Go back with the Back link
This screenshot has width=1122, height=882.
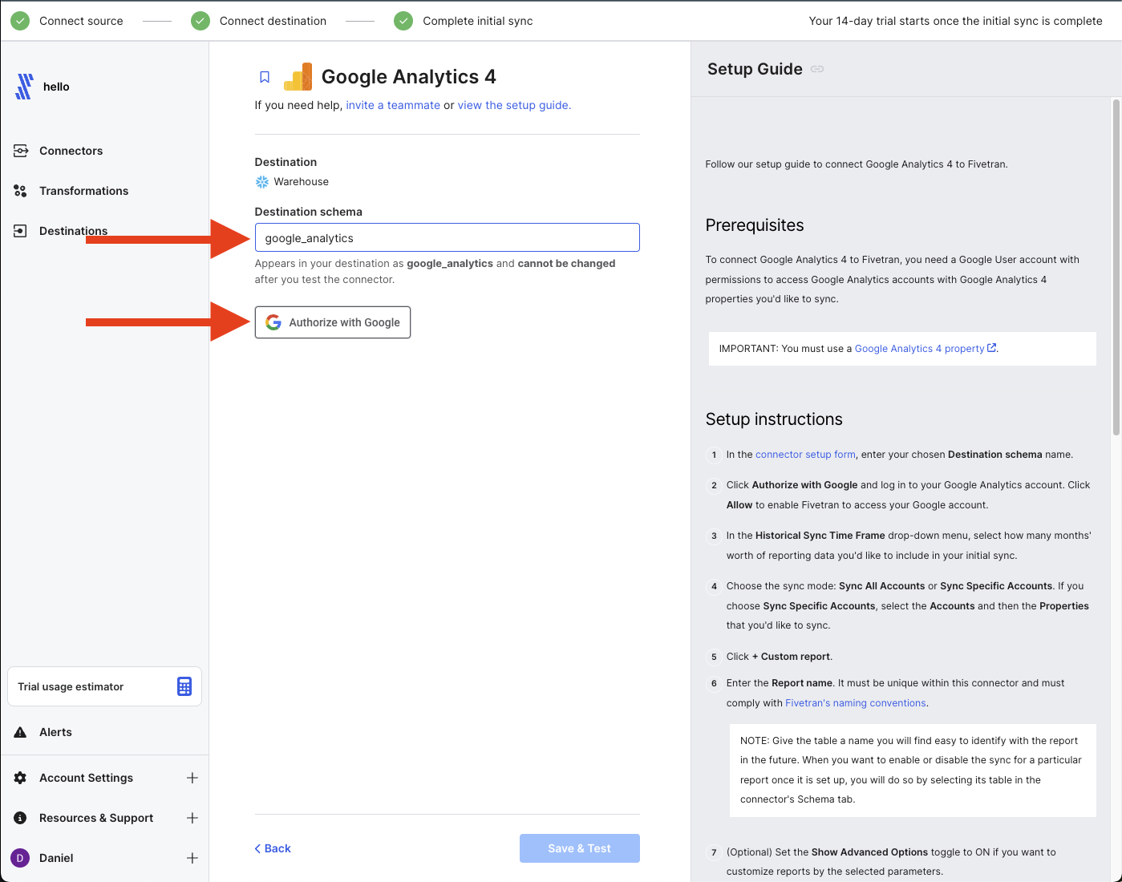pos(273,848)
